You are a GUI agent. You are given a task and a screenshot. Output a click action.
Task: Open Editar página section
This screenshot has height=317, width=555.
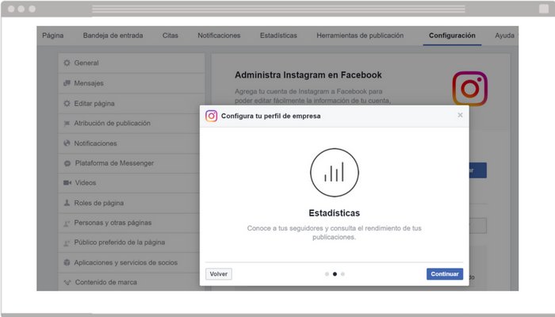tap(132, 103)
